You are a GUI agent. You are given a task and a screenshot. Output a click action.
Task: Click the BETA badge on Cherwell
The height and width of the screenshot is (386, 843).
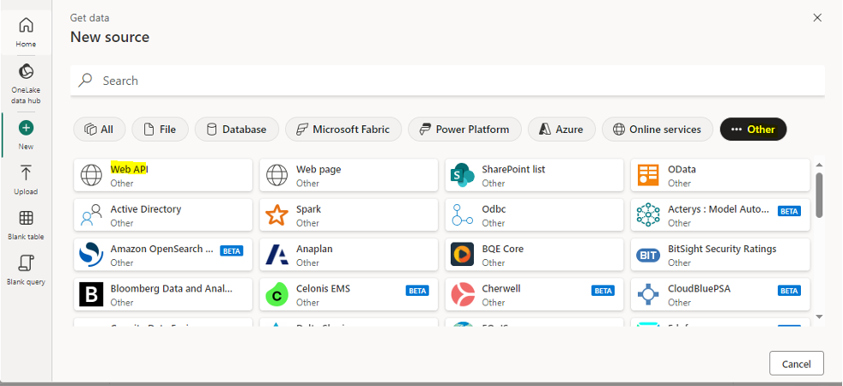click(603, 291)
